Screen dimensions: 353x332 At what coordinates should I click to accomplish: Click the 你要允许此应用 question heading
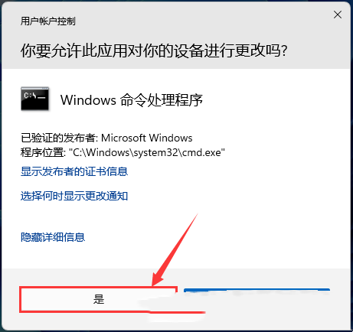[x=154, y=50]
